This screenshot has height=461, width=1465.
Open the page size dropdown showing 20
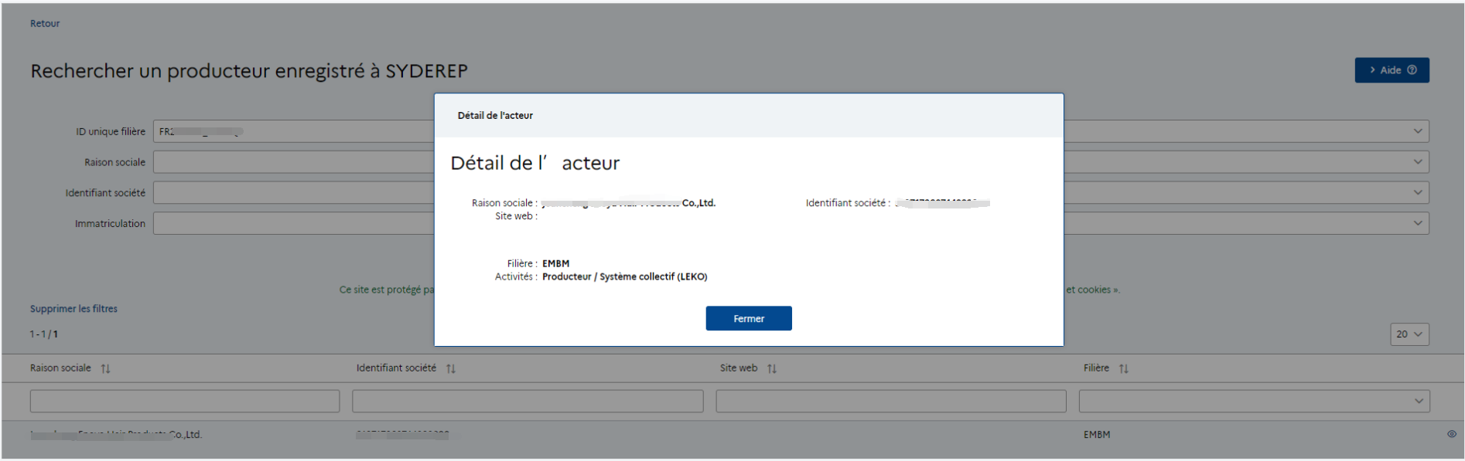tap(1409, 334)
